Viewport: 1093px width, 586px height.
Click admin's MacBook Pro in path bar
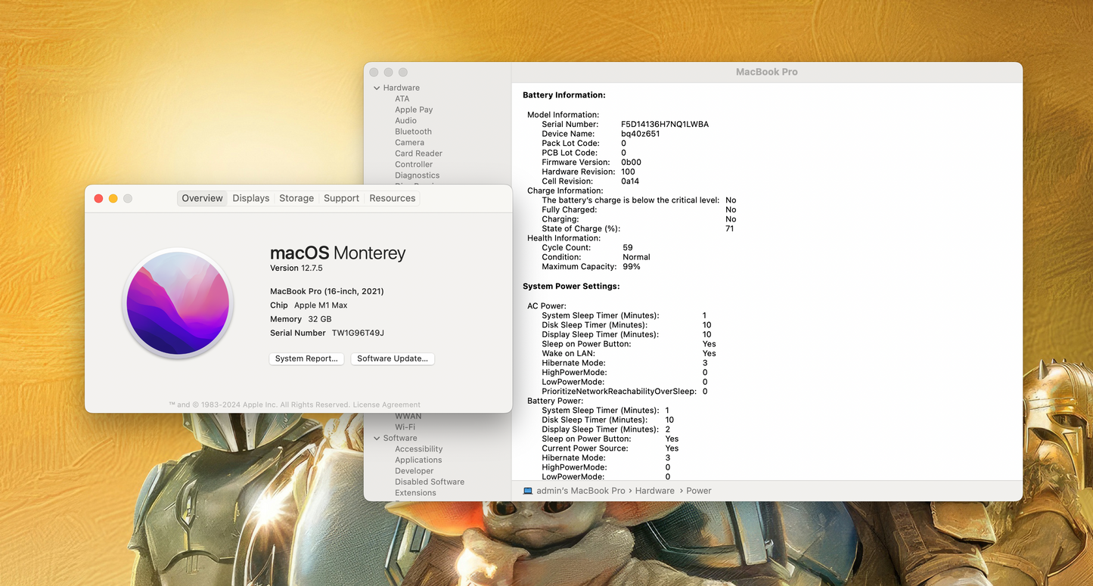[x=581, y=491]
